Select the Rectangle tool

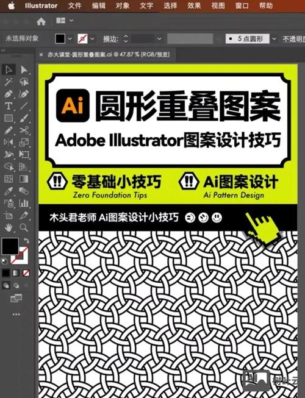(9, 118)
